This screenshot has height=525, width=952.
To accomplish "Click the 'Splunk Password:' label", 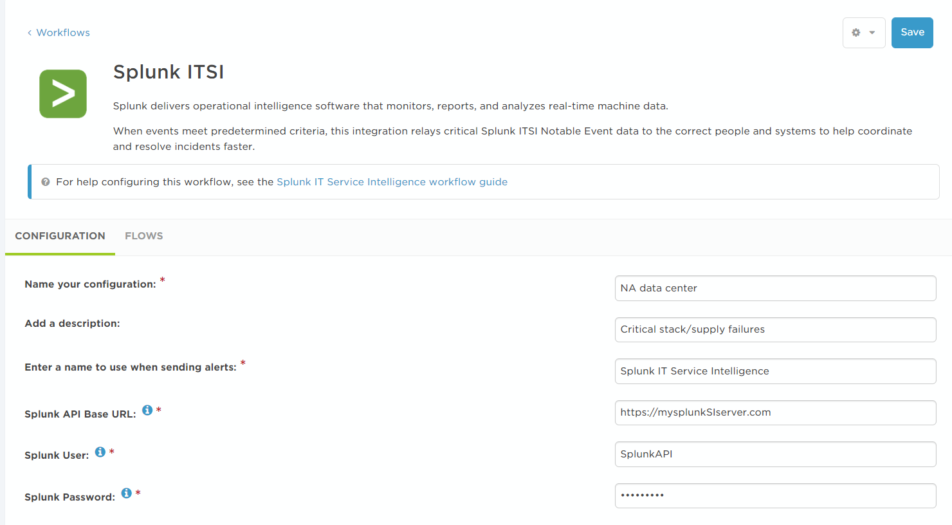I will (69, 497).
